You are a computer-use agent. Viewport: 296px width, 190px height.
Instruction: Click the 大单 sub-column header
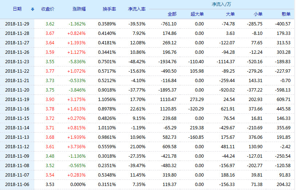pyautogui.click(x=230, y=14)
